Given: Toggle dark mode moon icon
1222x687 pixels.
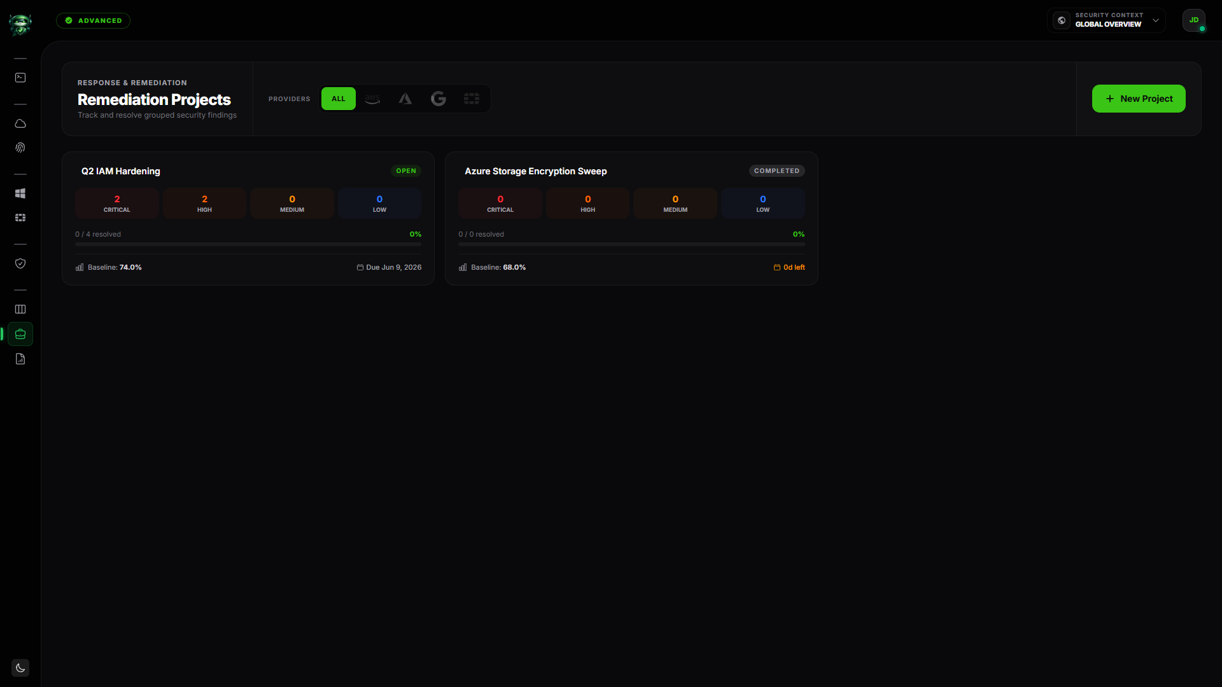Looking at the screenshot, I should [x=20, y=668].
